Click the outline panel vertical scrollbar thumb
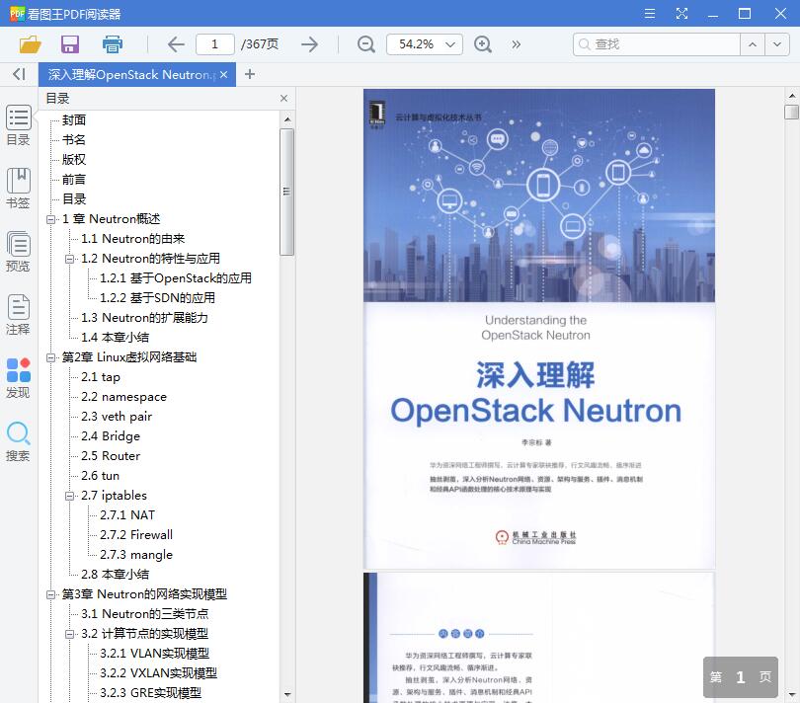 point(286,192)
